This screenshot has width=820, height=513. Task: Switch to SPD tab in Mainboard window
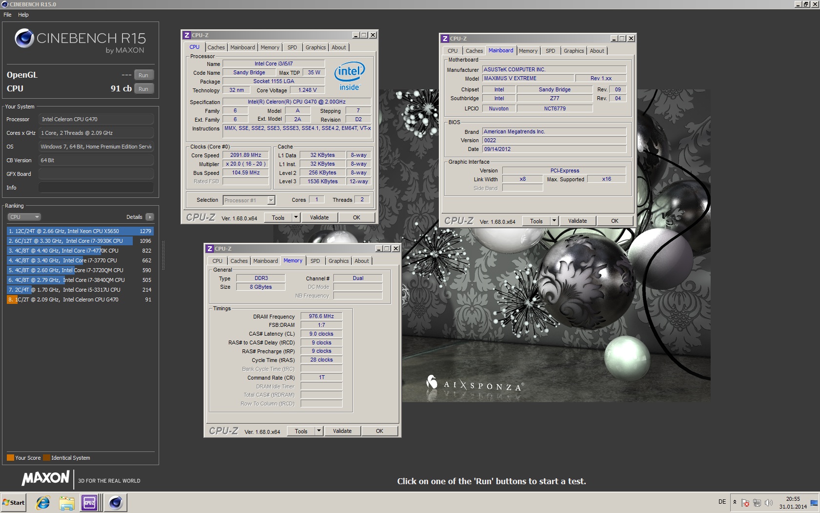click(551, 51)
